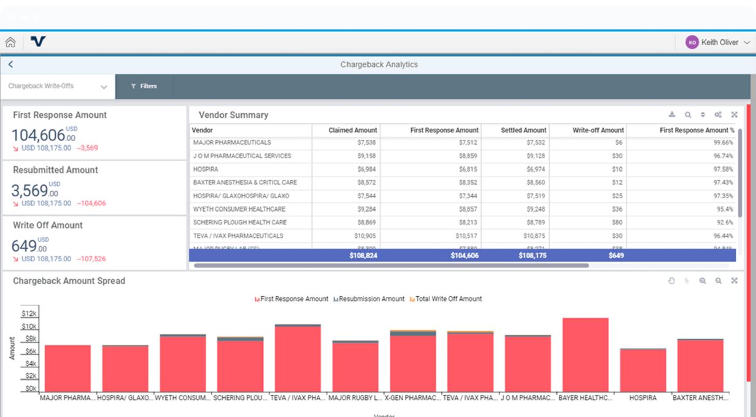Sort table by Write-off Amount column header
The image size is (756, 417).
pyautogui.click(x=598, y=130)
